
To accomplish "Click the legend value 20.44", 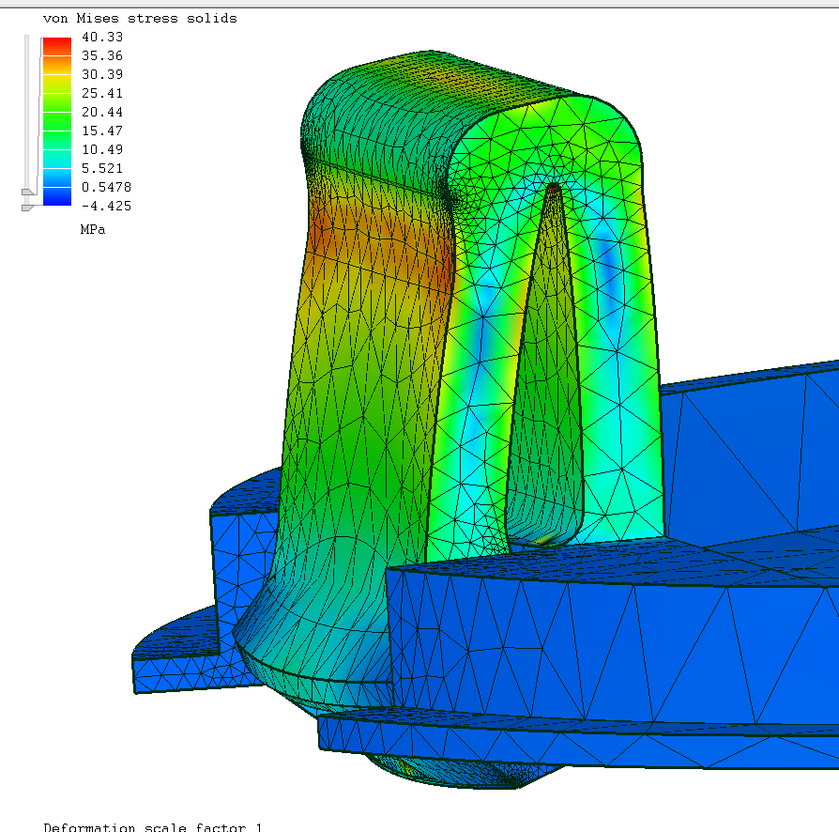I will [x=102, y=112].
